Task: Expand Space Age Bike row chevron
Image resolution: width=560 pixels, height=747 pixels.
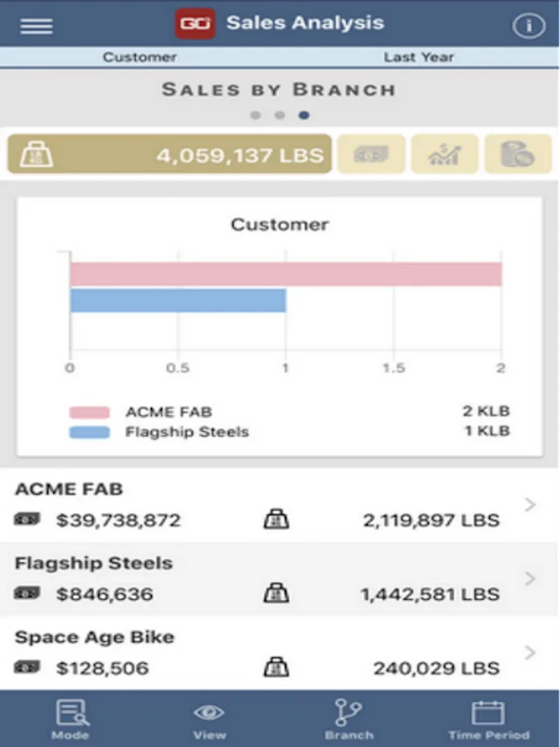Action: (x=530, y=653)
